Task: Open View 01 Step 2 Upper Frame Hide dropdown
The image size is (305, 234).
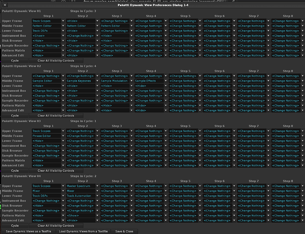Action: [82, 21]
